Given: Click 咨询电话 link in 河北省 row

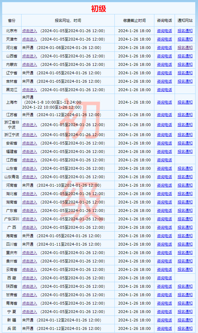Looking at the screenshot, I should tap(164, 47).
